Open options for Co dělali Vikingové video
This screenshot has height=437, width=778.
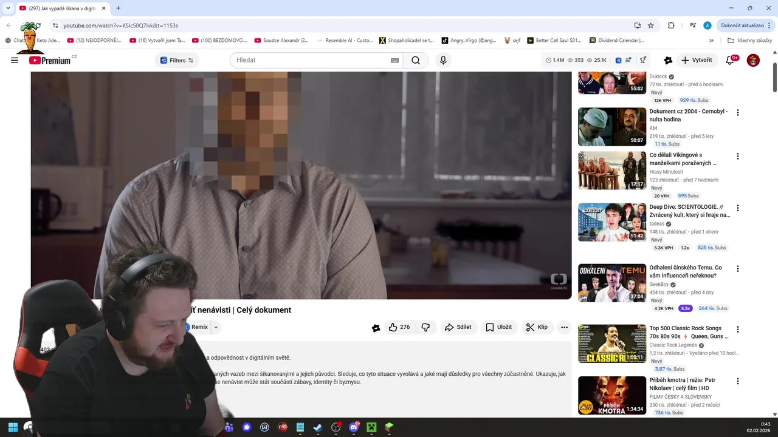point(738,156)
